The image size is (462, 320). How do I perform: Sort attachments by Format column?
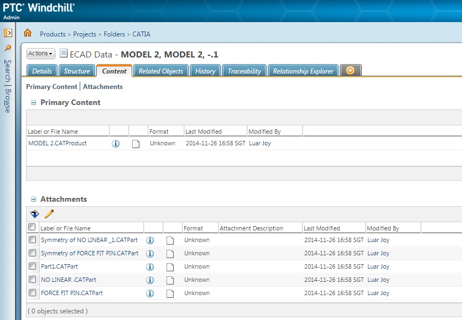(193, 228)
